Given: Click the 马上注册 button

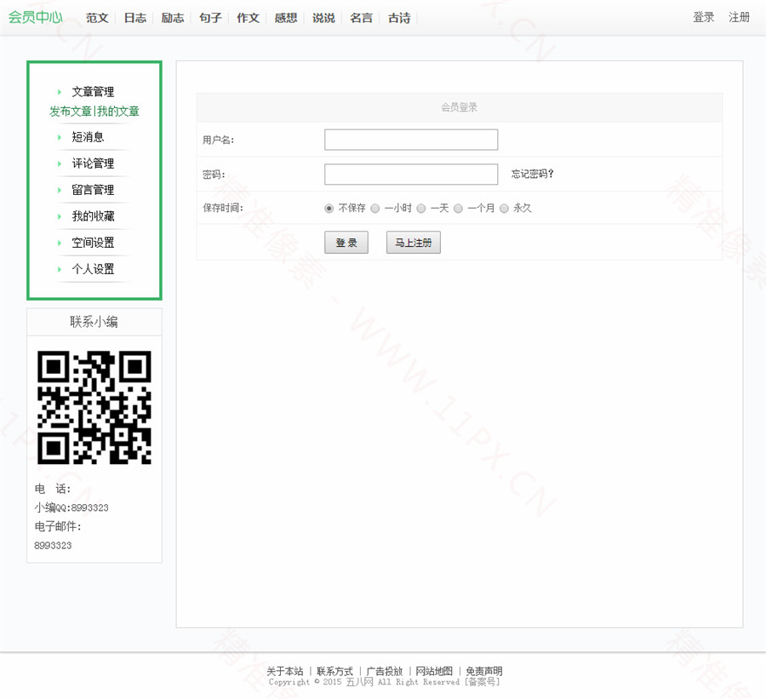Looking at the screenshot, I should [413, 243].
